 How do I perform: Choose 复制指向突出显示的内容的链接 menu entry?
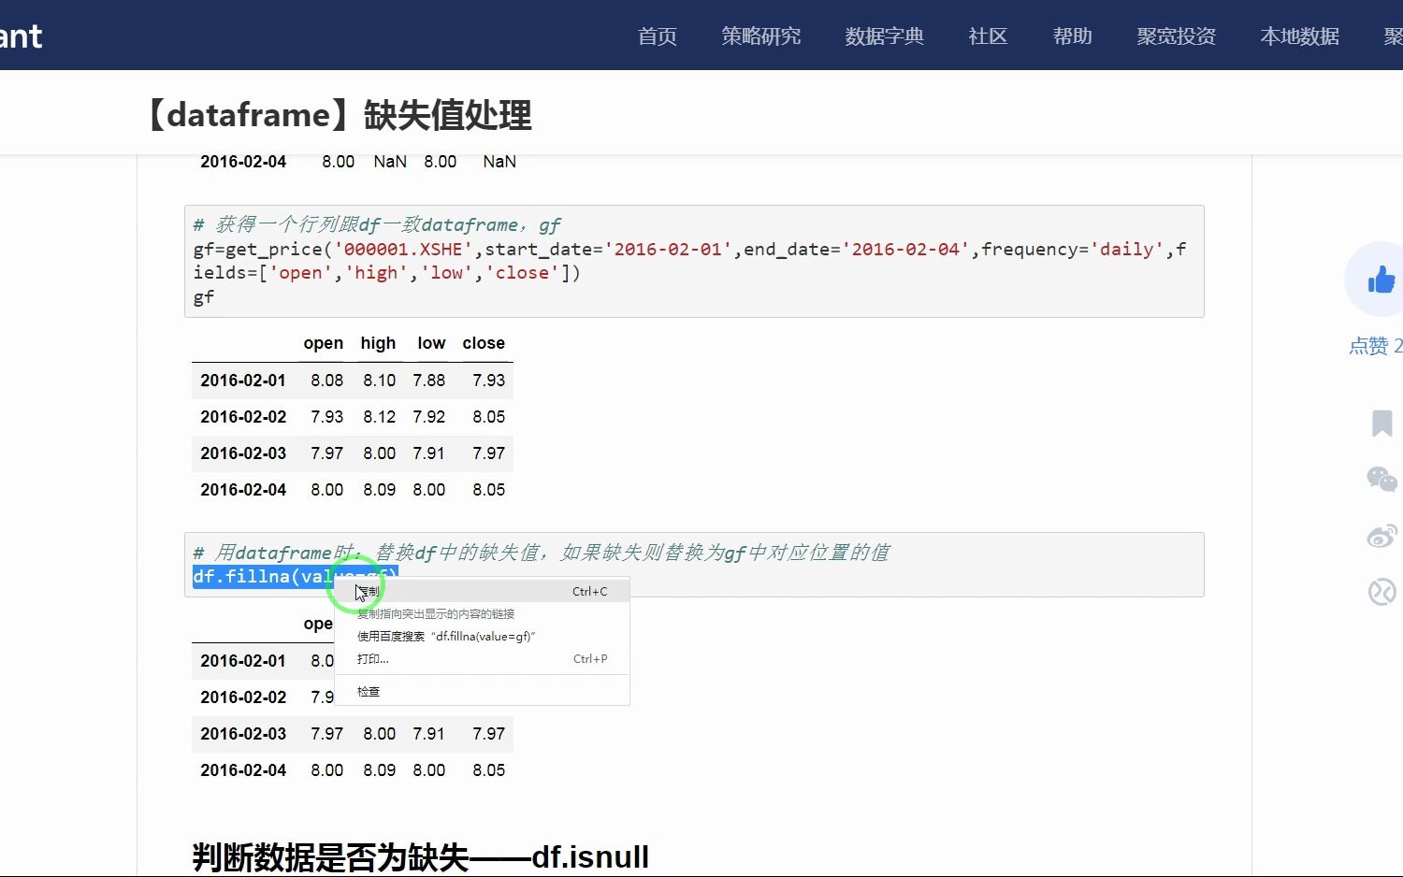point(482,613)
